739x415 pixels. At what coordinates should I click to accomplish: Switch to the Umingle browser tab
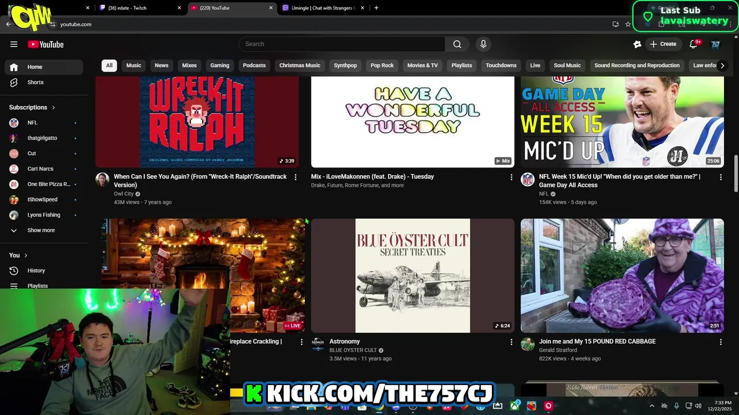point(323,8)
